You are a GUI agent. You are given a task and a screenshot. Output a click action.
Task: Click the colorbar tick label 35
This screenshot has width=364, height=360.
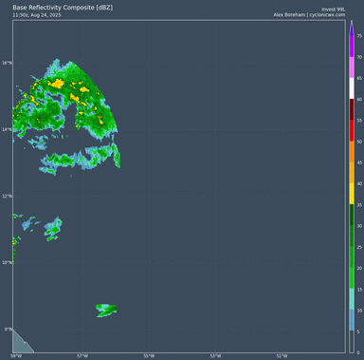pyautogui.click(x=359, y=205)
